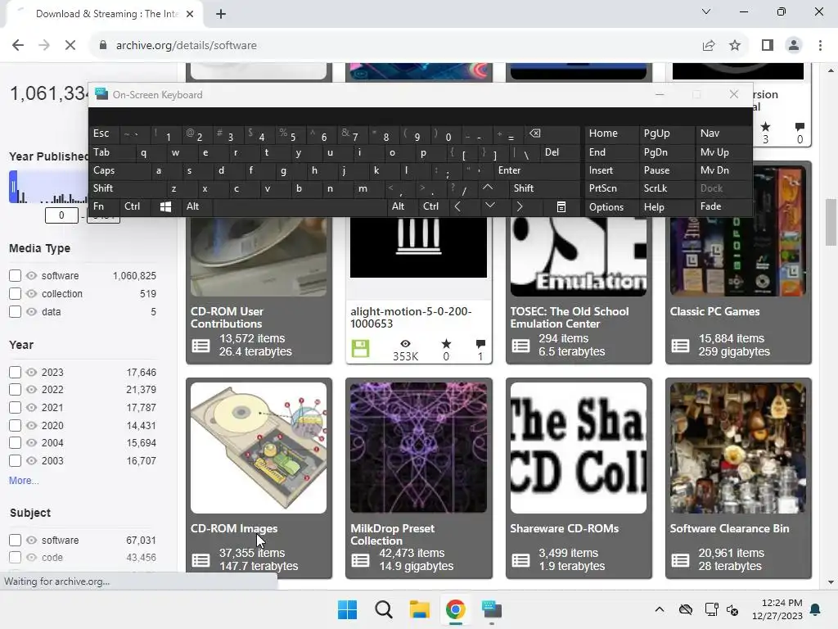The width and height of the screenshot is (838, 629).
Task: Open CD-ROM User Contributions collection title
Action: click(x=228, y=317)
